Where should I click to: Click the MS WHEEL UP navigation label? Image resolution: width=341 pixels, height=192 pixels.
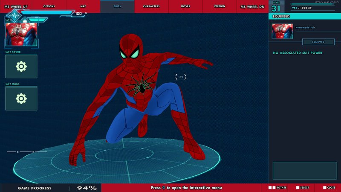coord(16,7)
